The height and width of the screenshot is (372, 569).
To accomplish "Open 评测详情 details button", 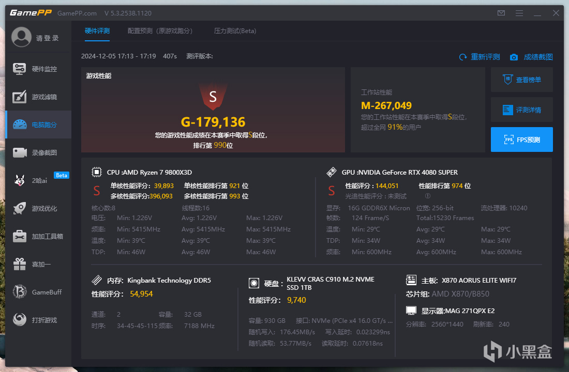I will (522, 110).
